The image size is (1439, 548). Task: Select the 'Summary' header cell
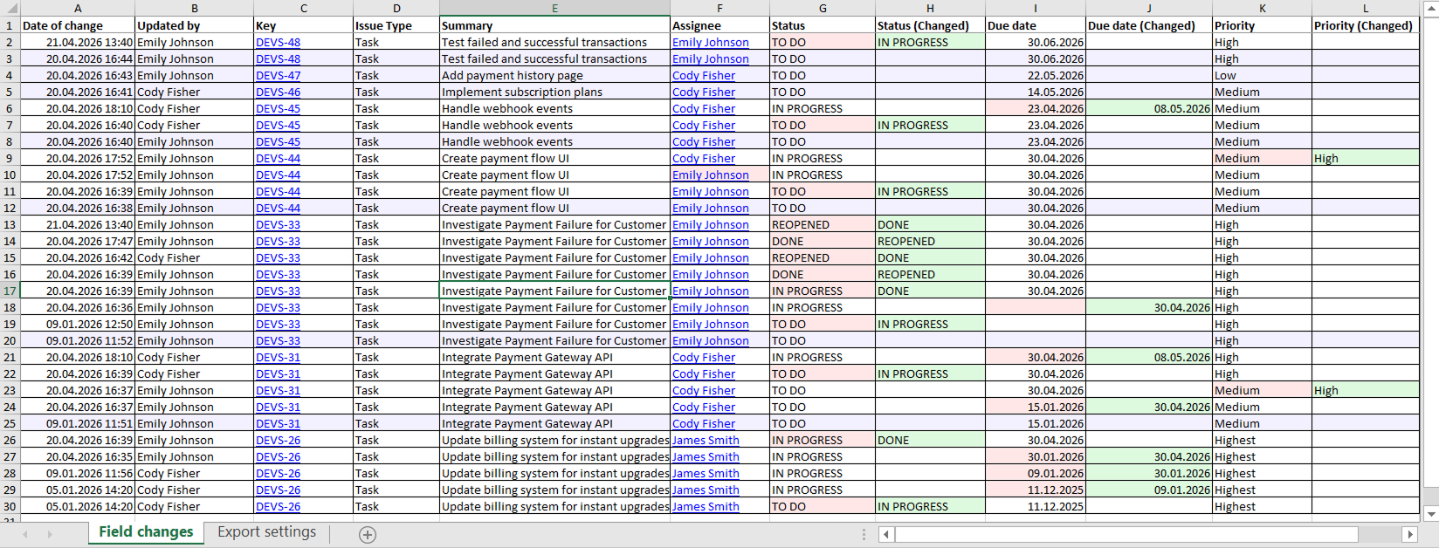(x=554, y=25)
